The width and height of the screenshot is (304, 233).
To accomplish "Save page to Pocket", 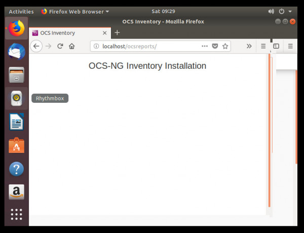I will point(215,46).
